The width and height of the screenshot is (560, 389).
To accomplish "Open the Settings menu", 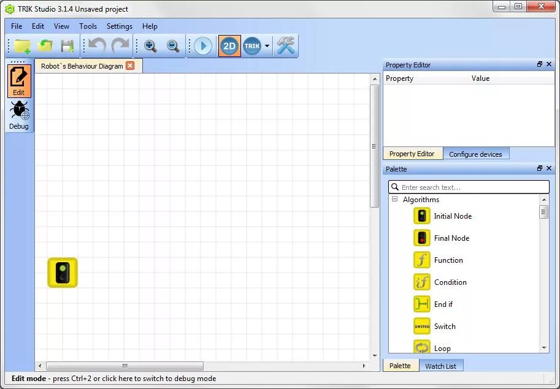I will 119,26.
